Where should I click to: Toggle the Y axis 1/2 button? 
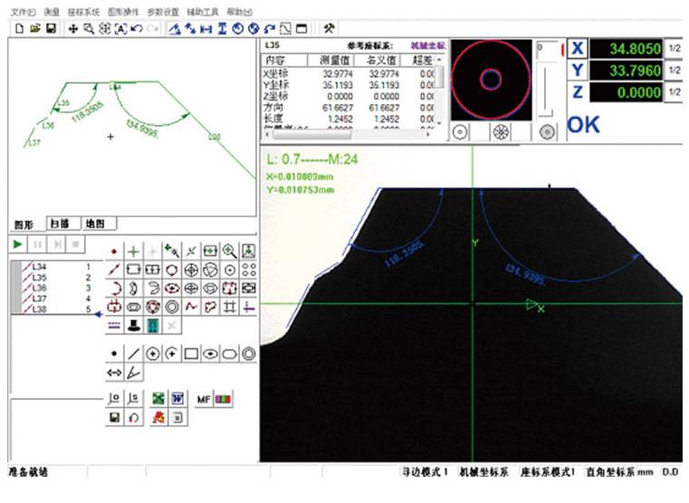(675, 70)
